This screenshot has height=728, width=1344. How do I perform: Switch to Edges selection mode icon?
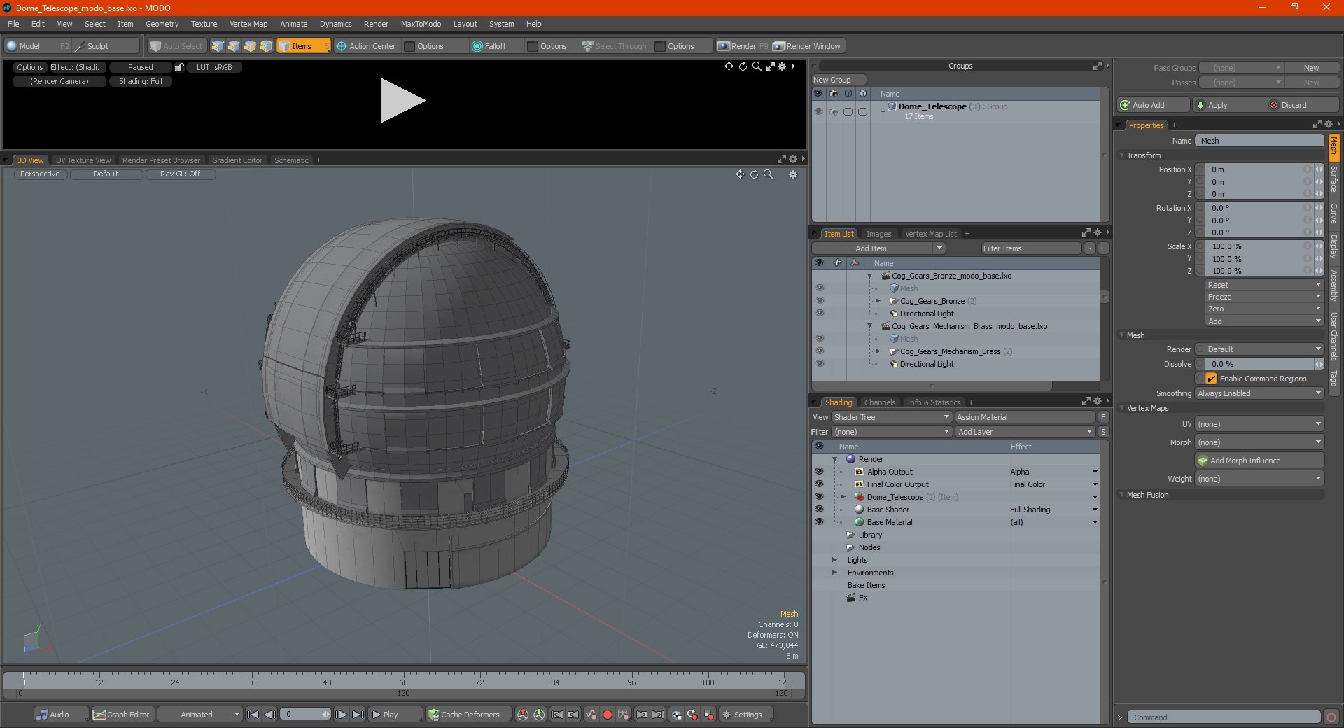pos(234,46)
